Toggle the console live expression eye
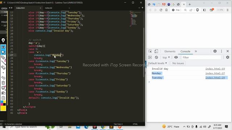 pos(176,57)
